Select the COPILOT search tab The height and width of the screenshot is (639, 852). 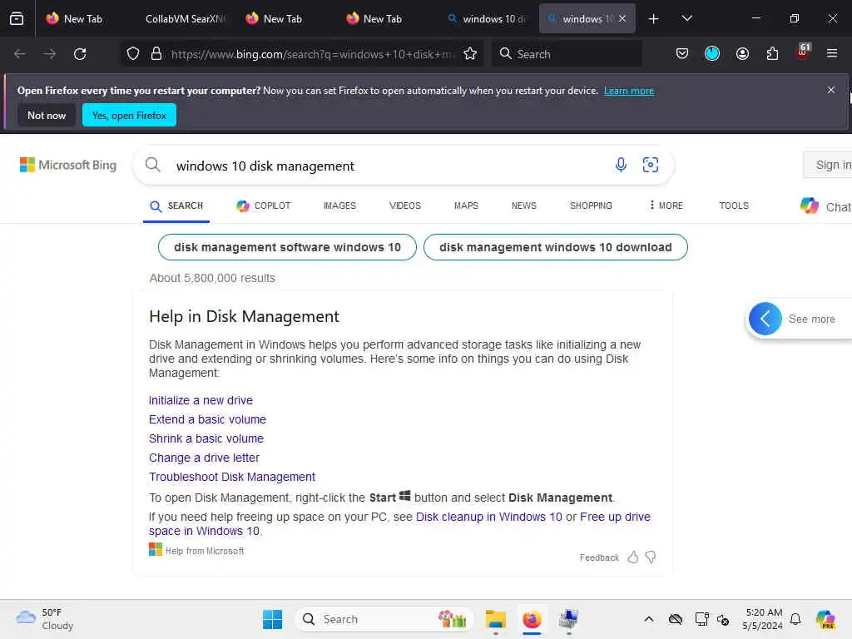coord(264,206)
